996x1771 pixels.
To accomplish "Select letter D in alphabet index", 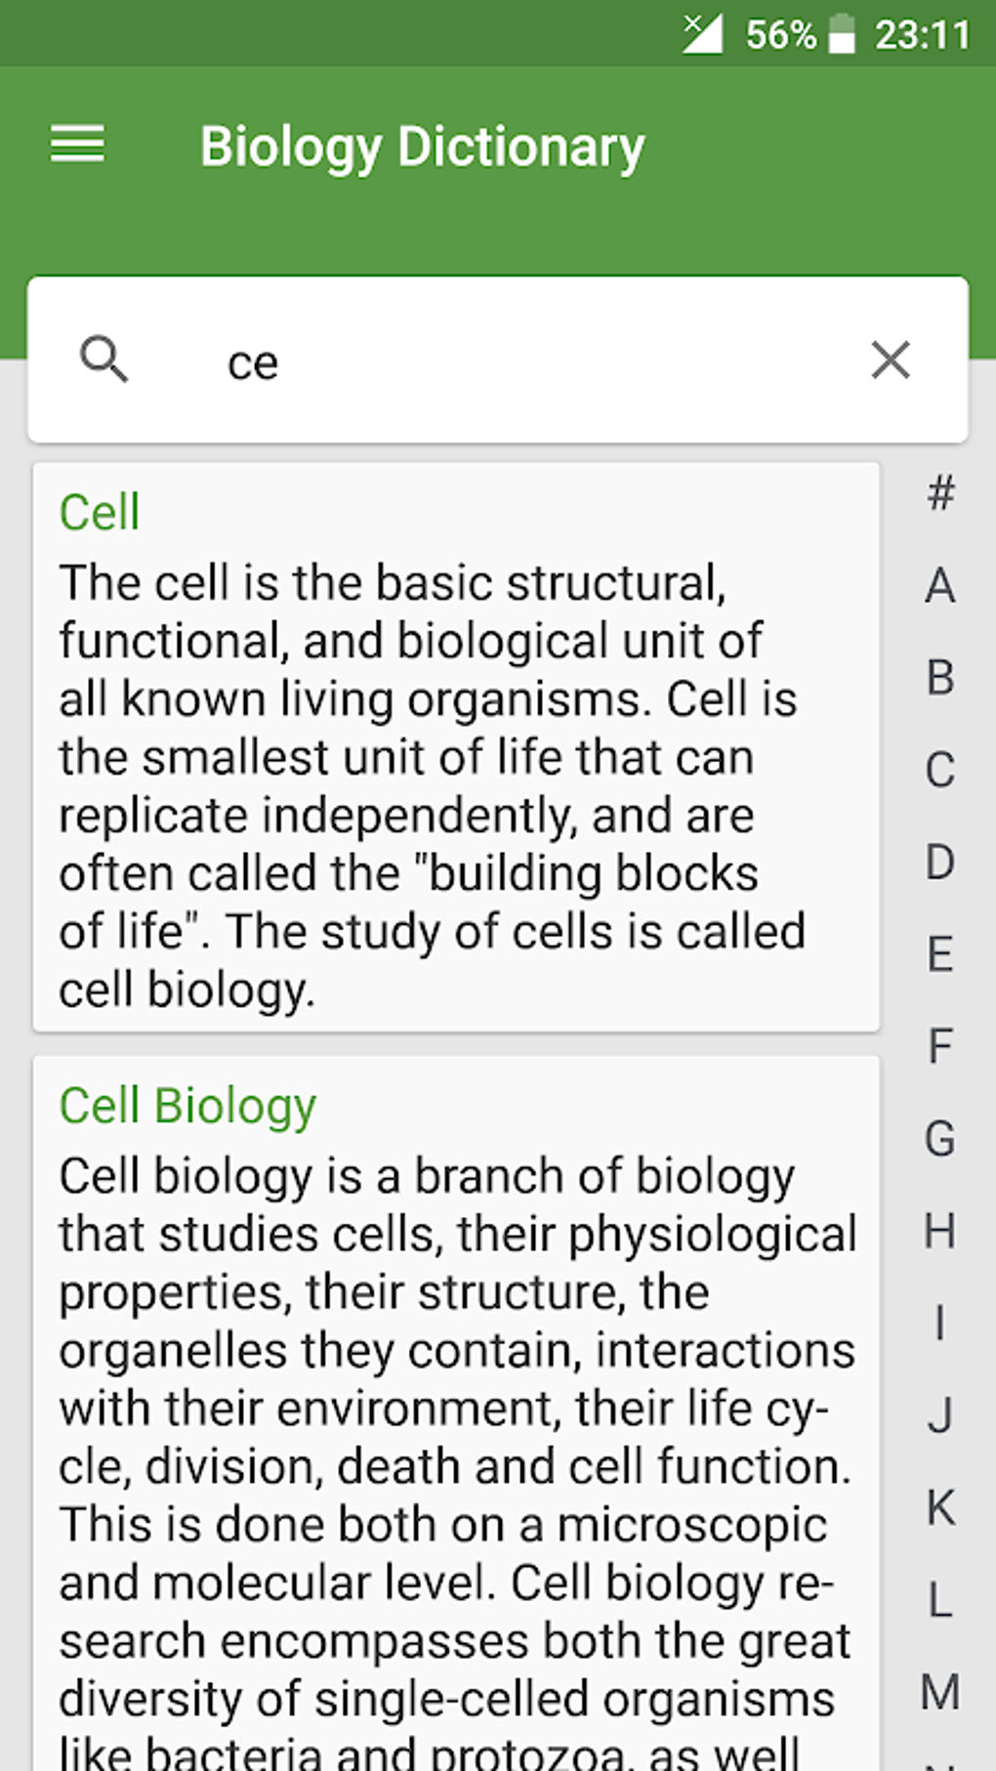I will point(939,862).
